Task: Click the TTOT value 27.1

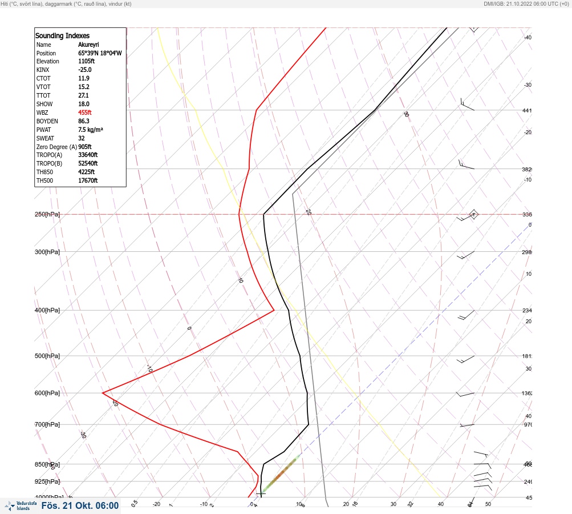Action: (83, 95)
